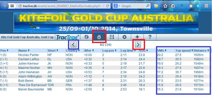Click the traclive.dk URL address field
Viewport: 212px width, 98px height.
coord(62,6)
